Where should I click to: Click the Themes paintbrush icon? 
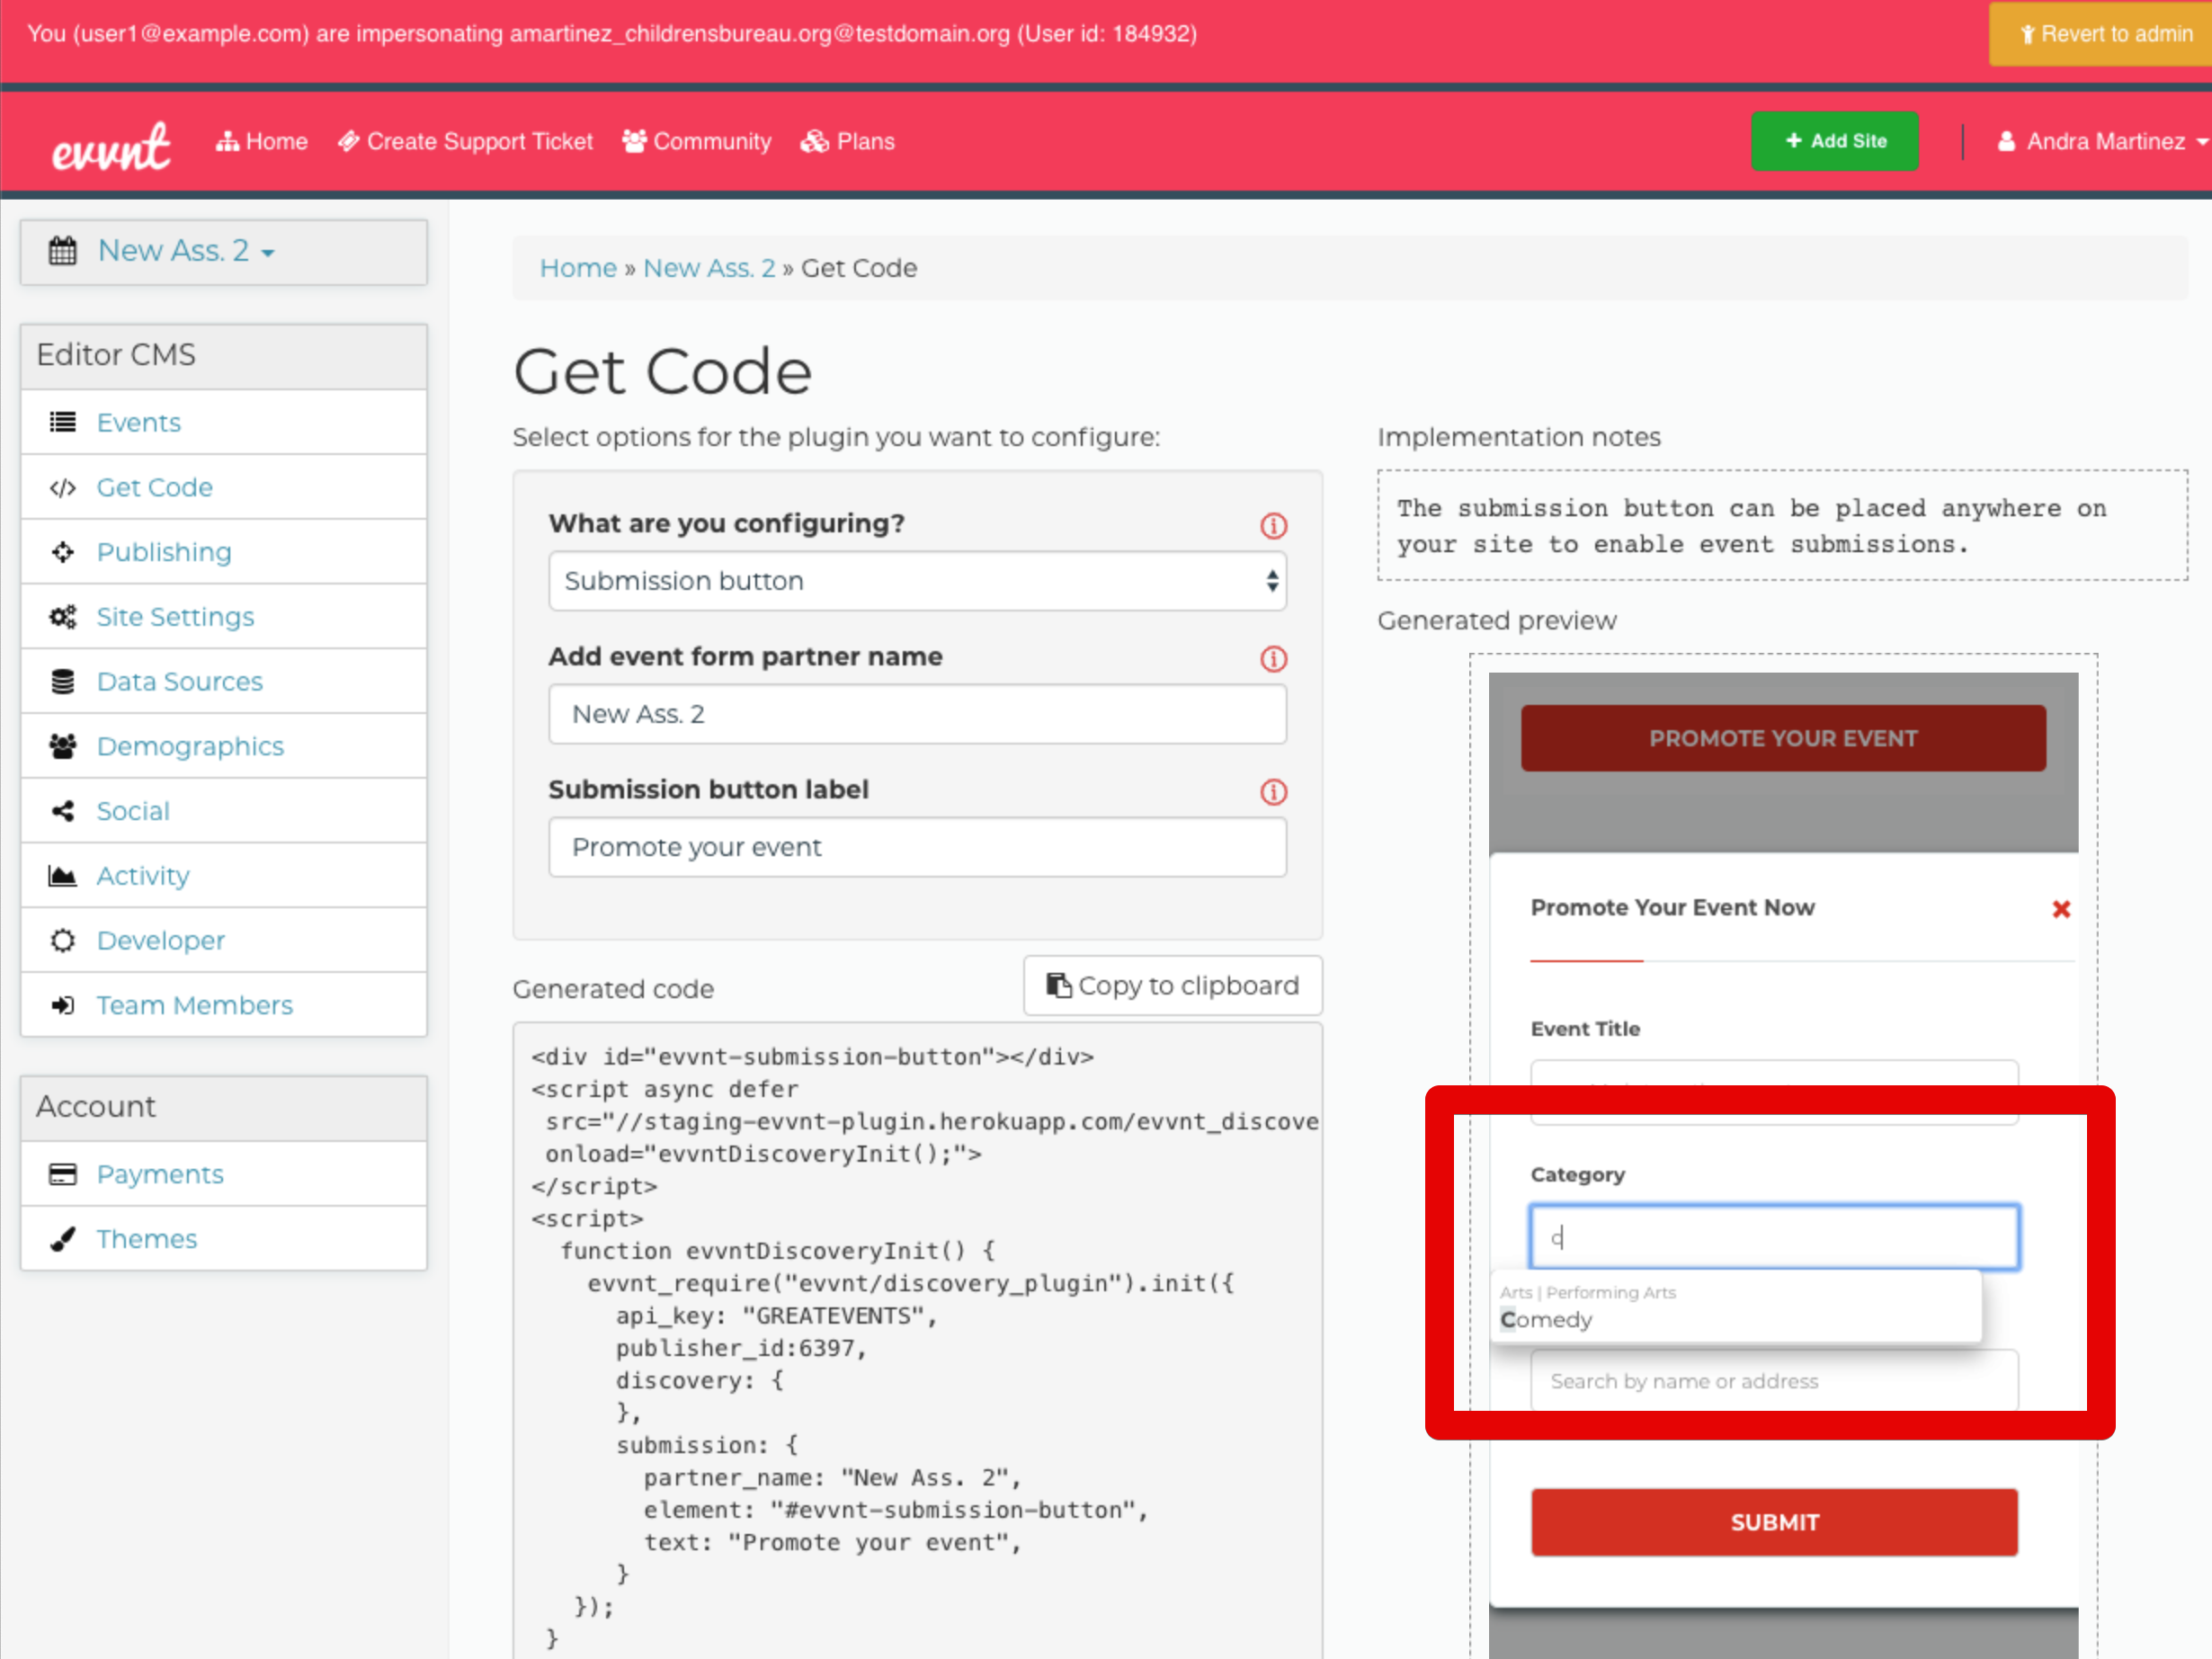63,1239
